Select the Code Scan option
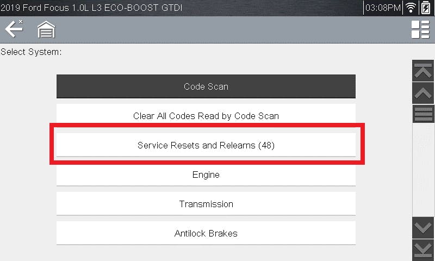Image resolution: width=435 pixels, height=261 pixels. (206, 86)
